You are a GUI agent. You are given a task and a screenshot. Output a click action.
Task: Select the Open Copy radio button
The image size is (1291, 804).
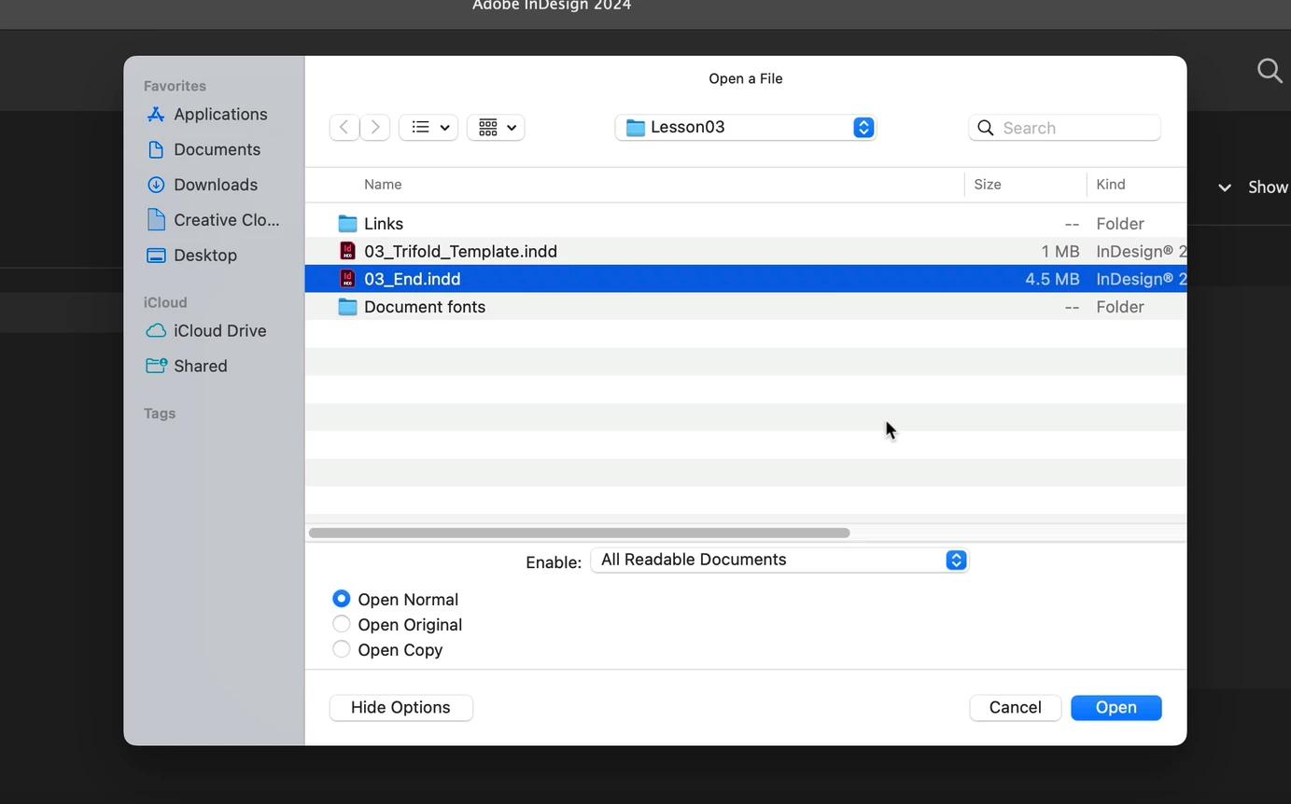(x=342, y=649)
